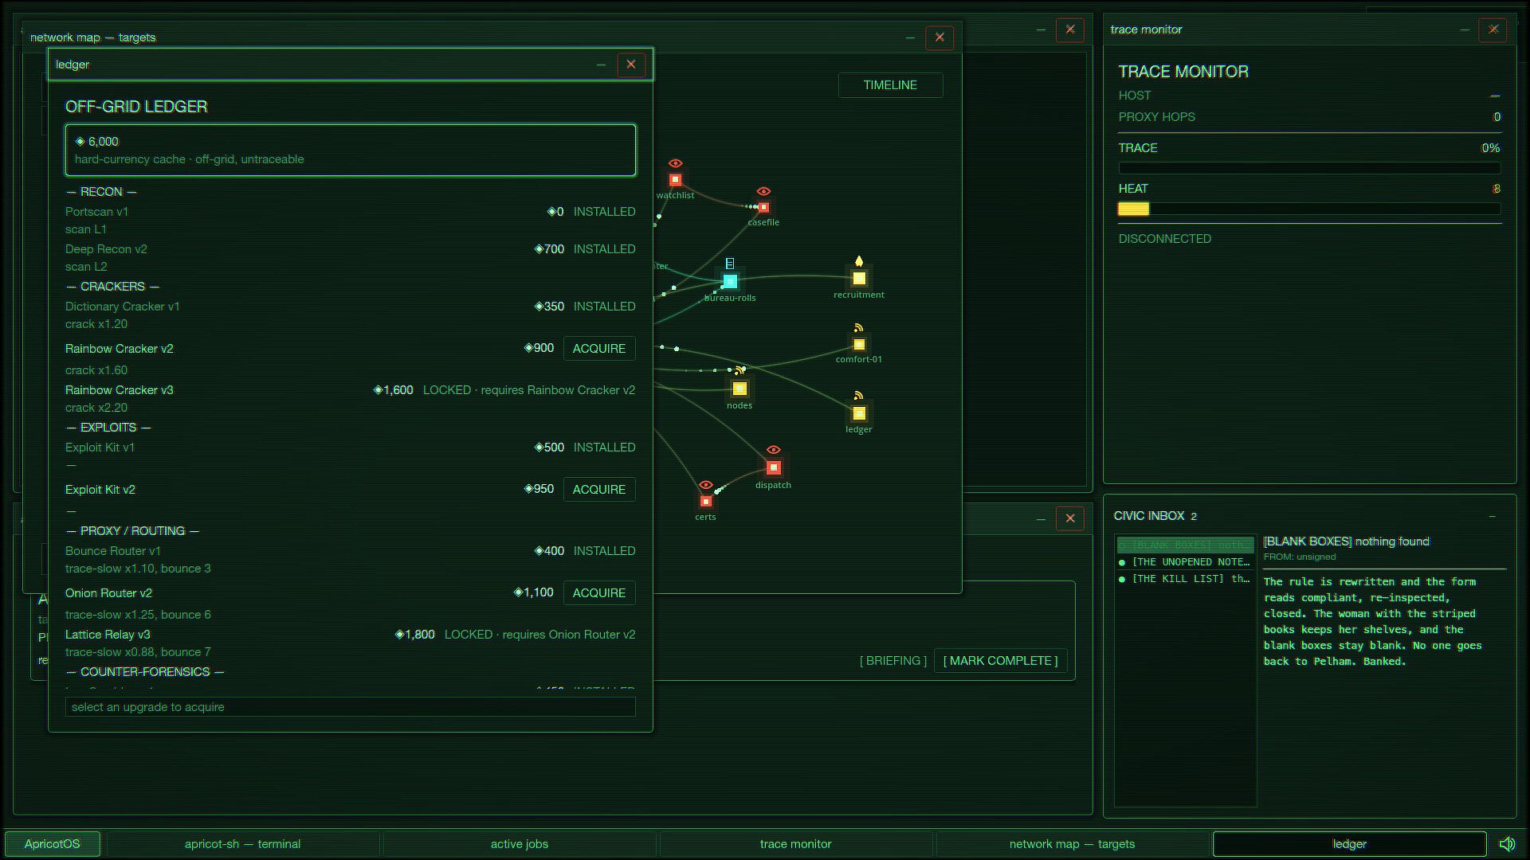
Task: Minimize the ledger window
Action: 601,64
